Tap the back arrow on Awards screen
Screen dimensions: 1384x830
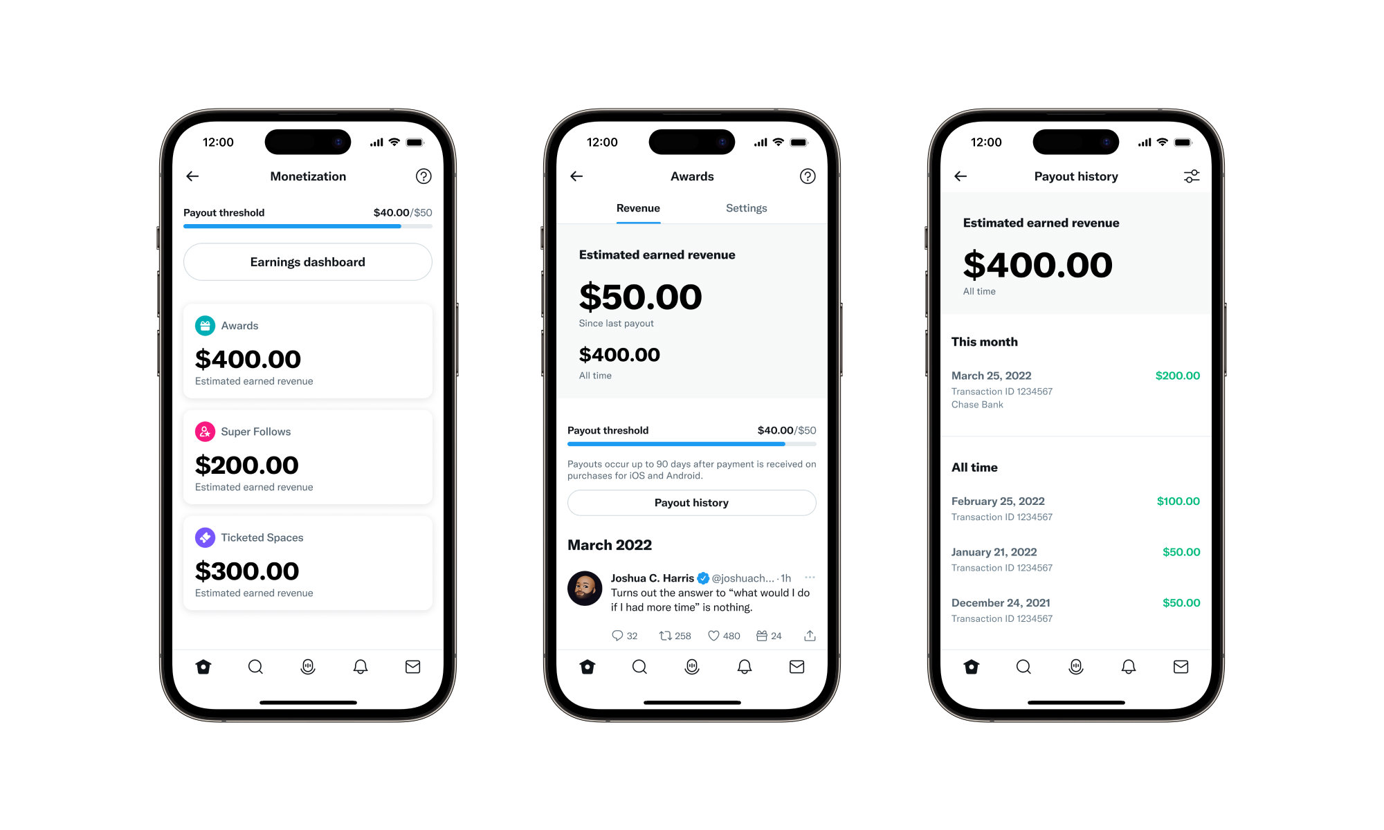[x=576, y=176]
